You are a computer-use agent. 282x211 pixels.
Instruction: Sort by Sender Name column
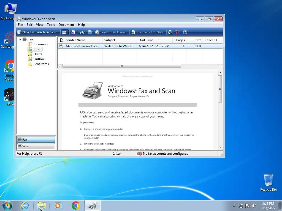(x=83, y=40)
